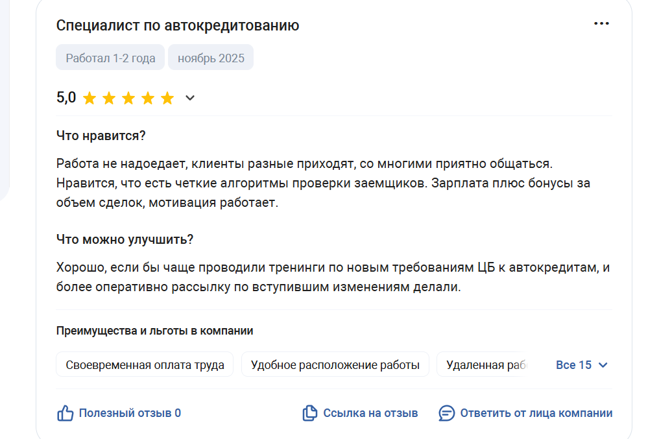Click the copy review link icon
This screenshot has height=439, width=659.
pyautogui.click(x=310, y=413)
